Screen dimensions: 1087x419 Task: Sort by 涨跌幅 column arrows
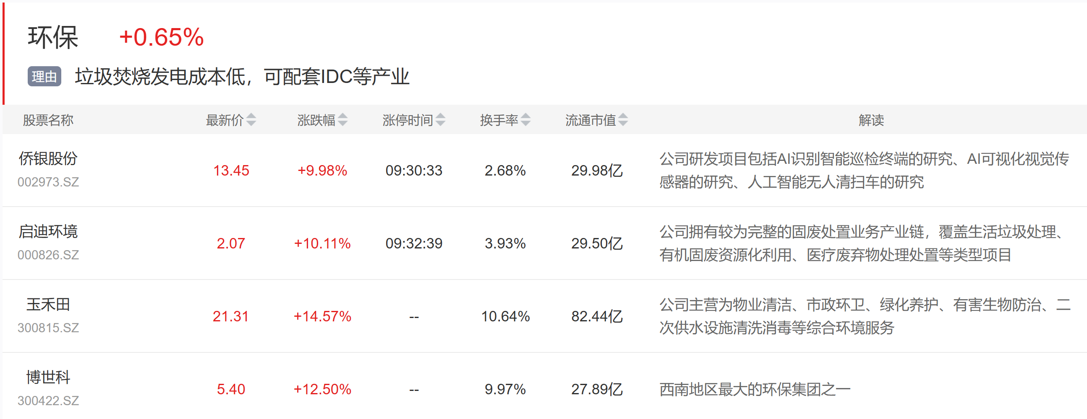point(342,120)
